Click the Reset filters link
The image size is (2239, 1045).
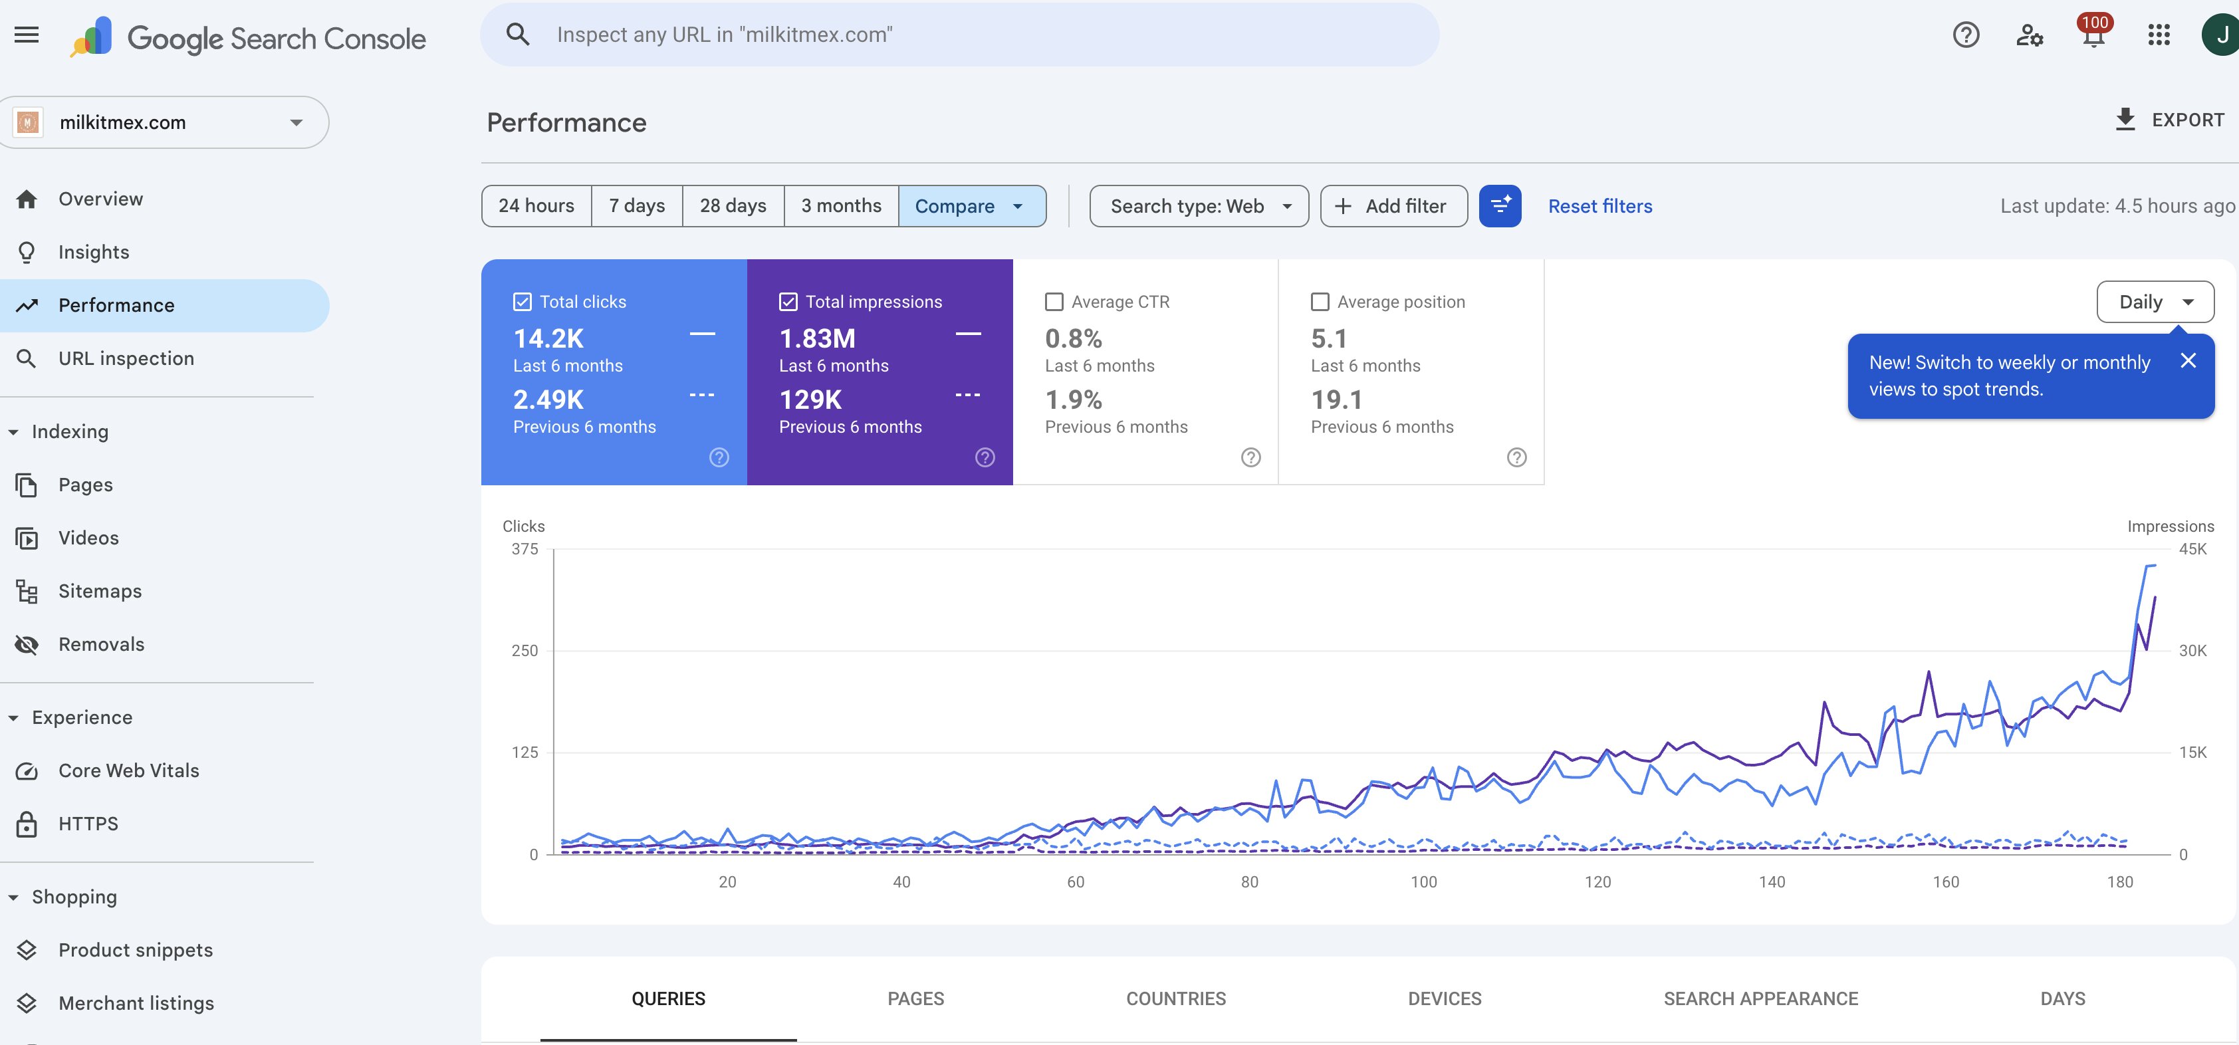point(1600,206)
